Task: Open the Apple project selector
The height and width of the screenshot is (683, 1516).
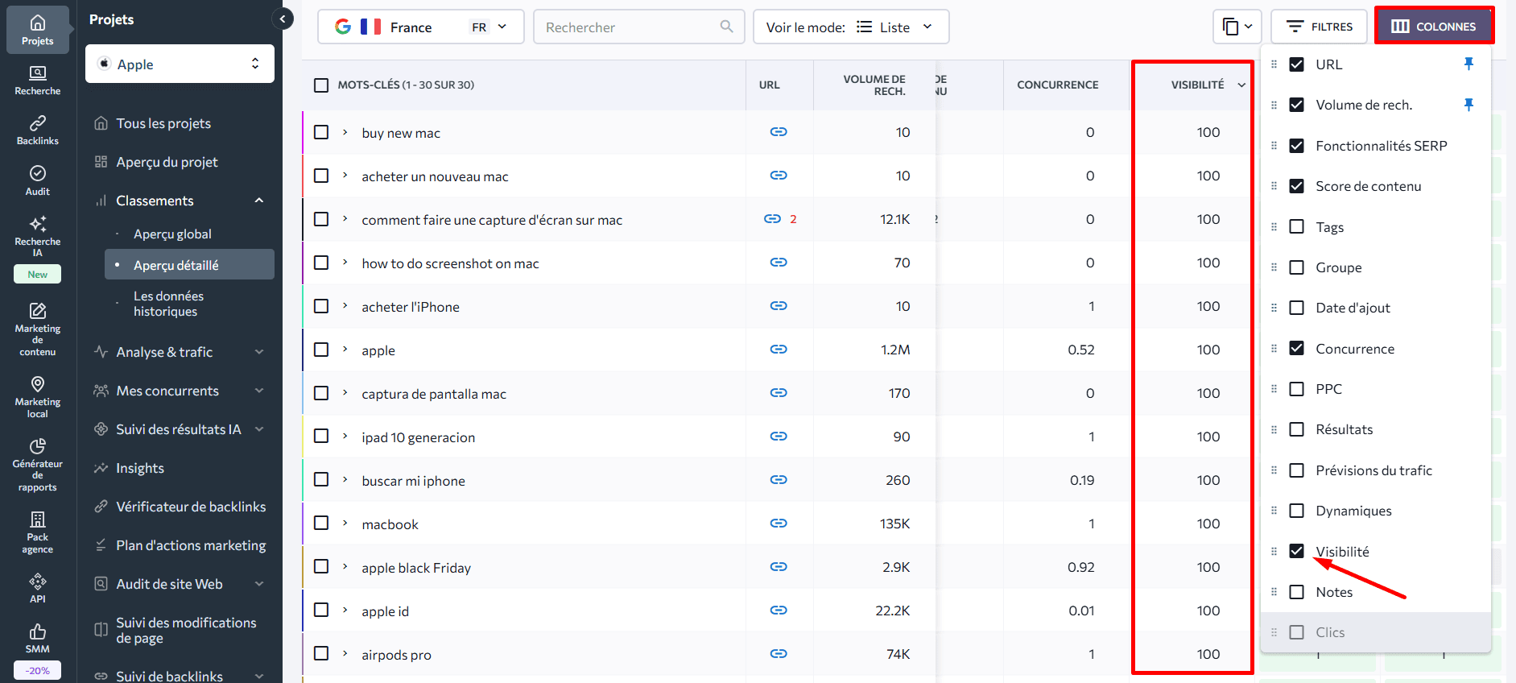Action: click(180, 64)
